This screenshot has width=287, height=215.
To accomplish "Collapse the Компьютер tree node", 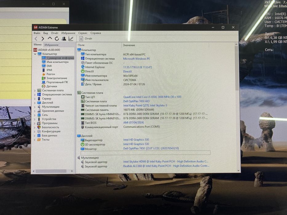I will coord(35,54).
